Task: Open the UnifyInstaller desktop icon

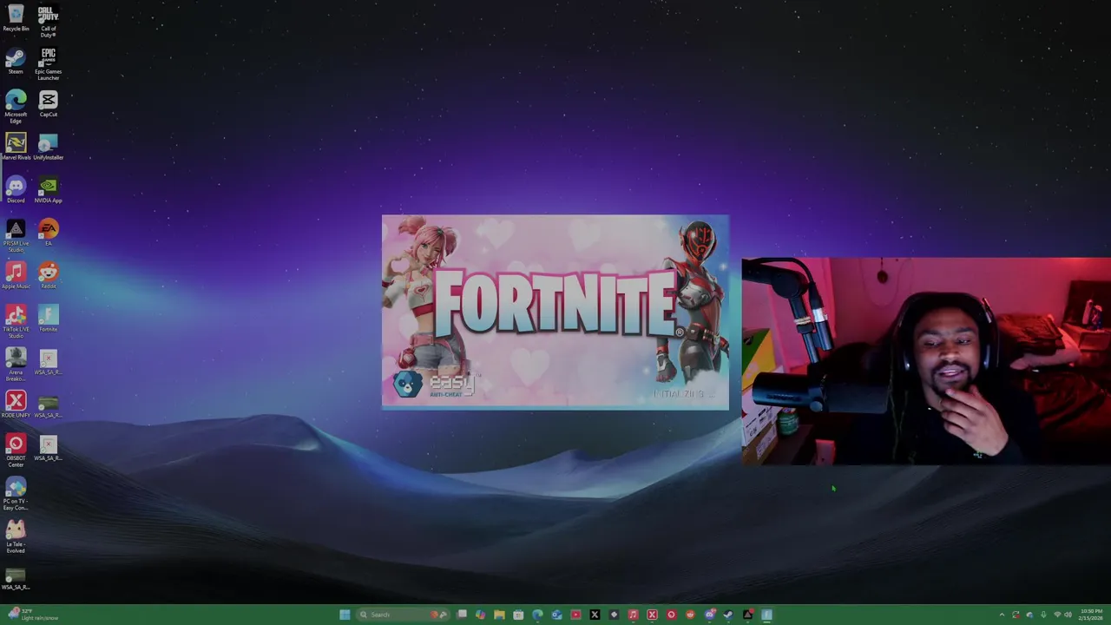Action: (x=48, y=147)
